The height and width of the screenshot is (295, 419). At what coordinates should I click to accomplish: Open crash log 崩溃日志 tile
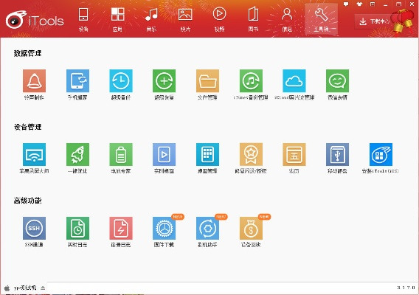point(121,228)
